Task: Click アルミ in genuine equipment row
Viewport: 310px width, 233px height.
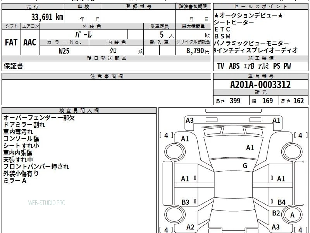Action: pyautogui.click(x=263, y=66)
